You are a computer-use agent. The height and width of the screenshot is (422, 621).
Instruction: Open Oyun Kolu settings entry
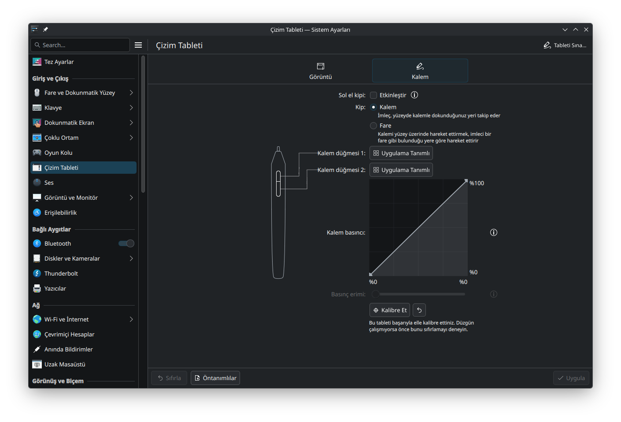click(84, 153)
